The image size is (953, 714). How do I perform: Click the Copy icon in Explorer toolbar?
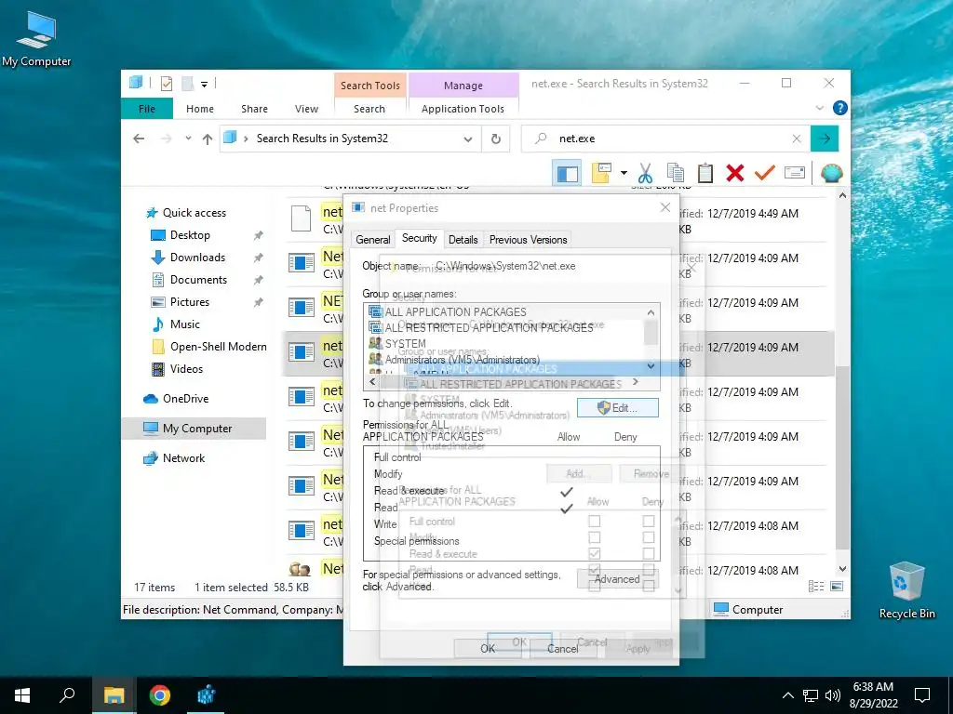click(676, 174)
